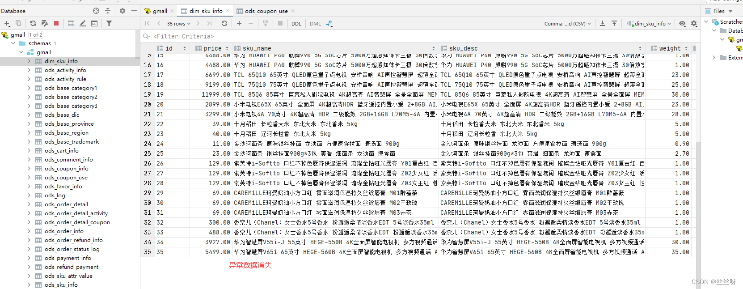Collapse the schemas node

(13, 43)
